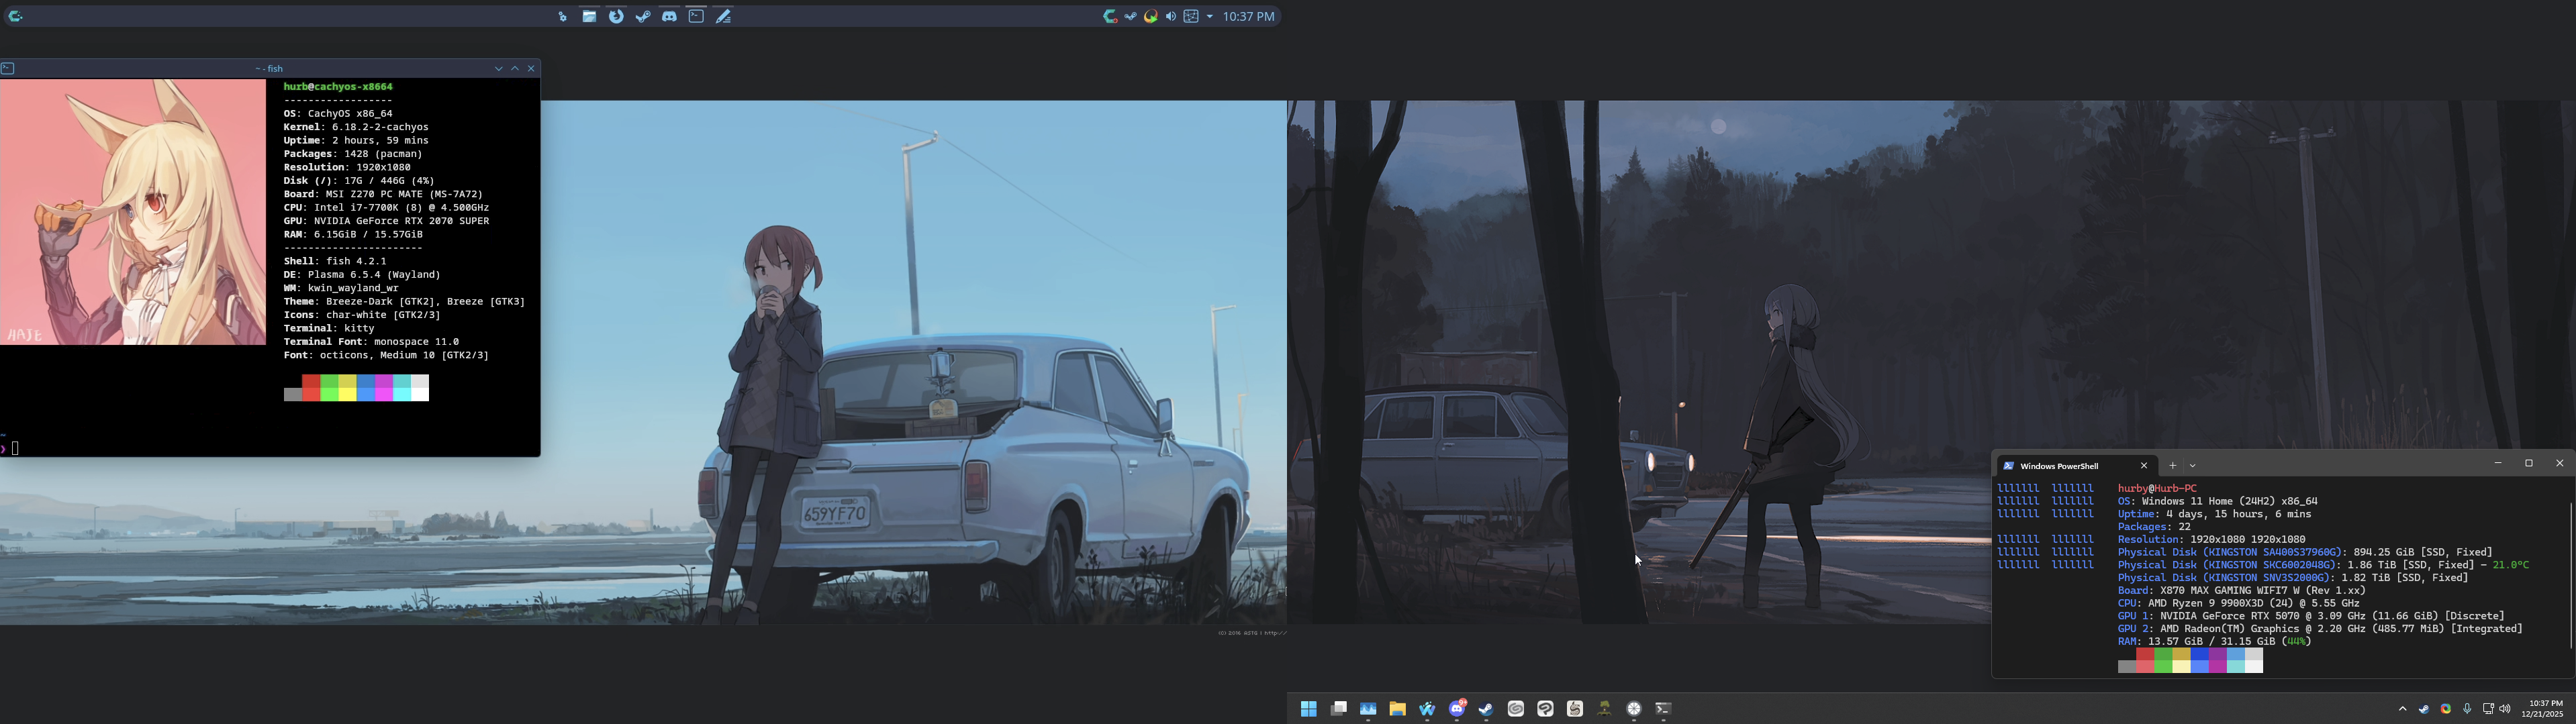Launch Firefox from the top panel
The width and height of the screenshot is (2576, 724).
coord(616,16)
